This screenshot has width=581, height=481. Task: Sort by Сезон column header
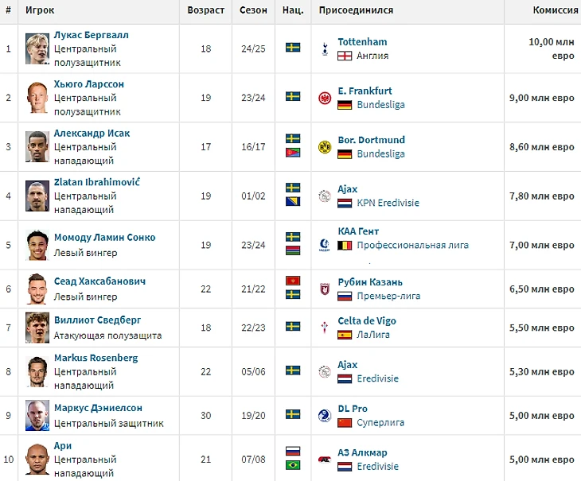tap(253, 10)
